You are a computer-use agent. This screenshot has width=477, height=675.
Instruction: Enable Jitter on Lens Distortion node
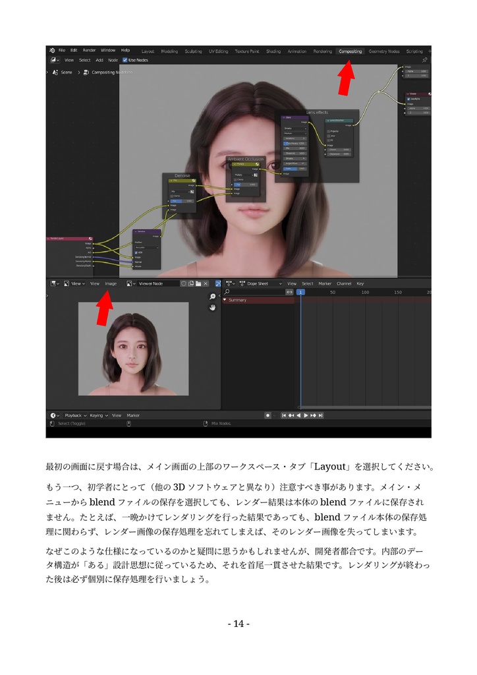pos(329,136)
